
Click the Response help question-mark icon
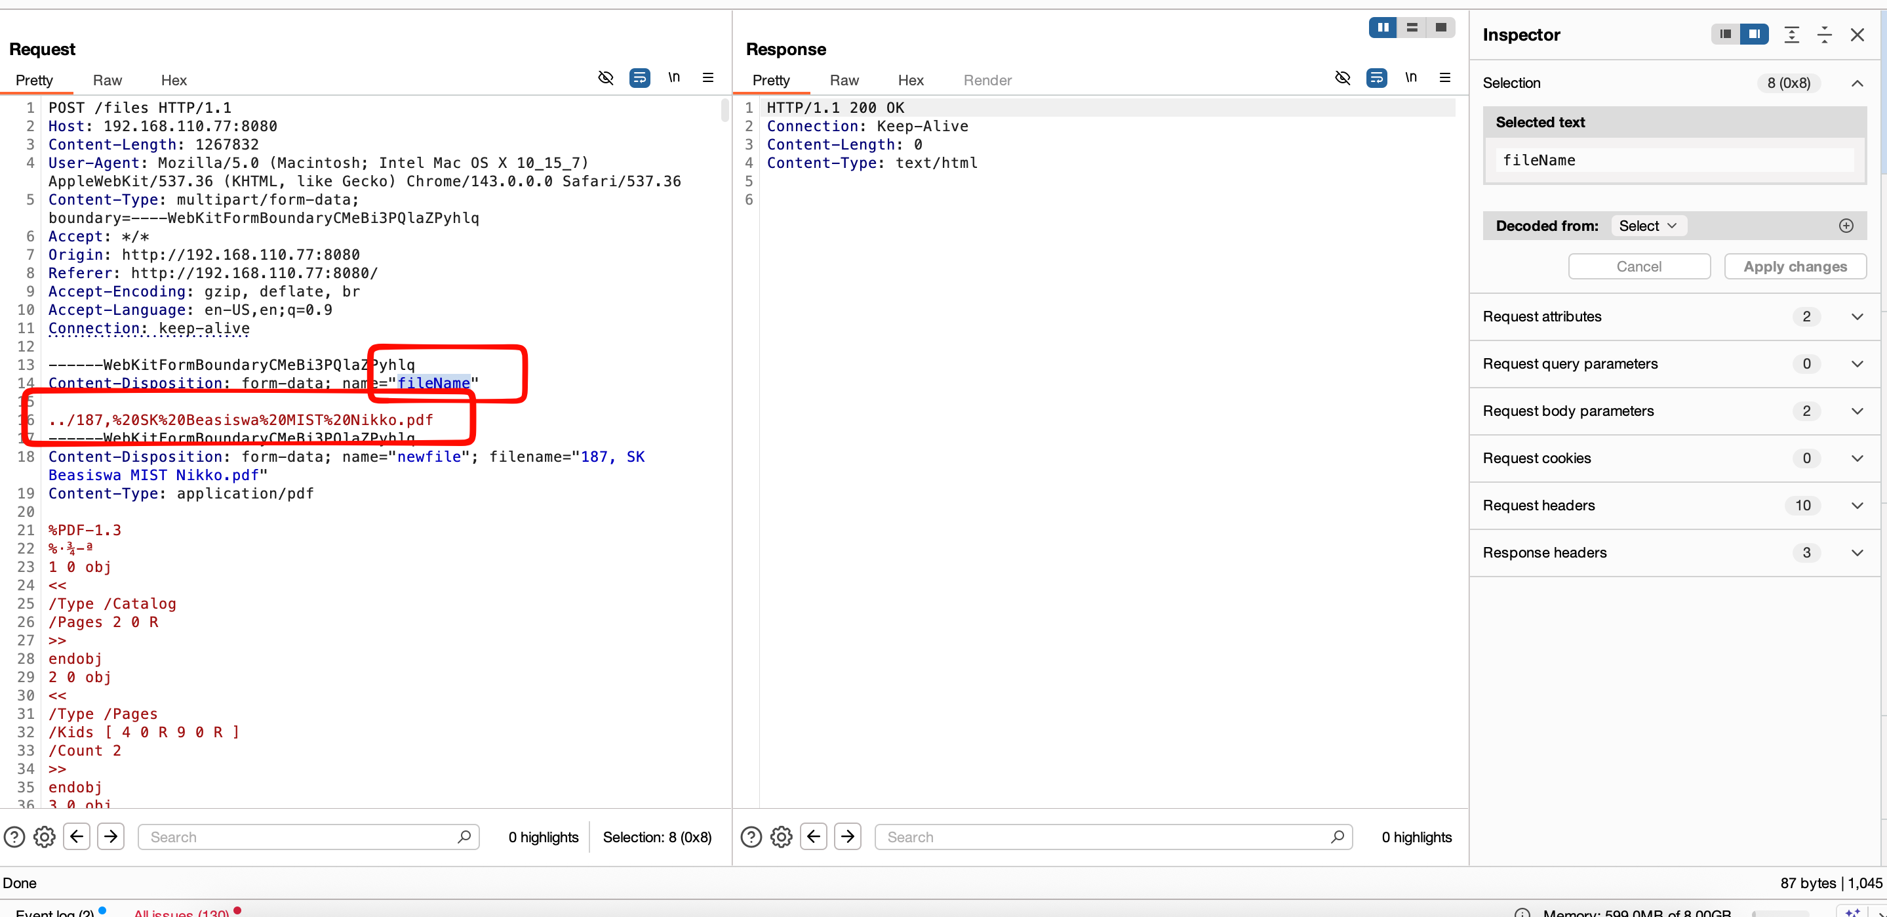751,836
